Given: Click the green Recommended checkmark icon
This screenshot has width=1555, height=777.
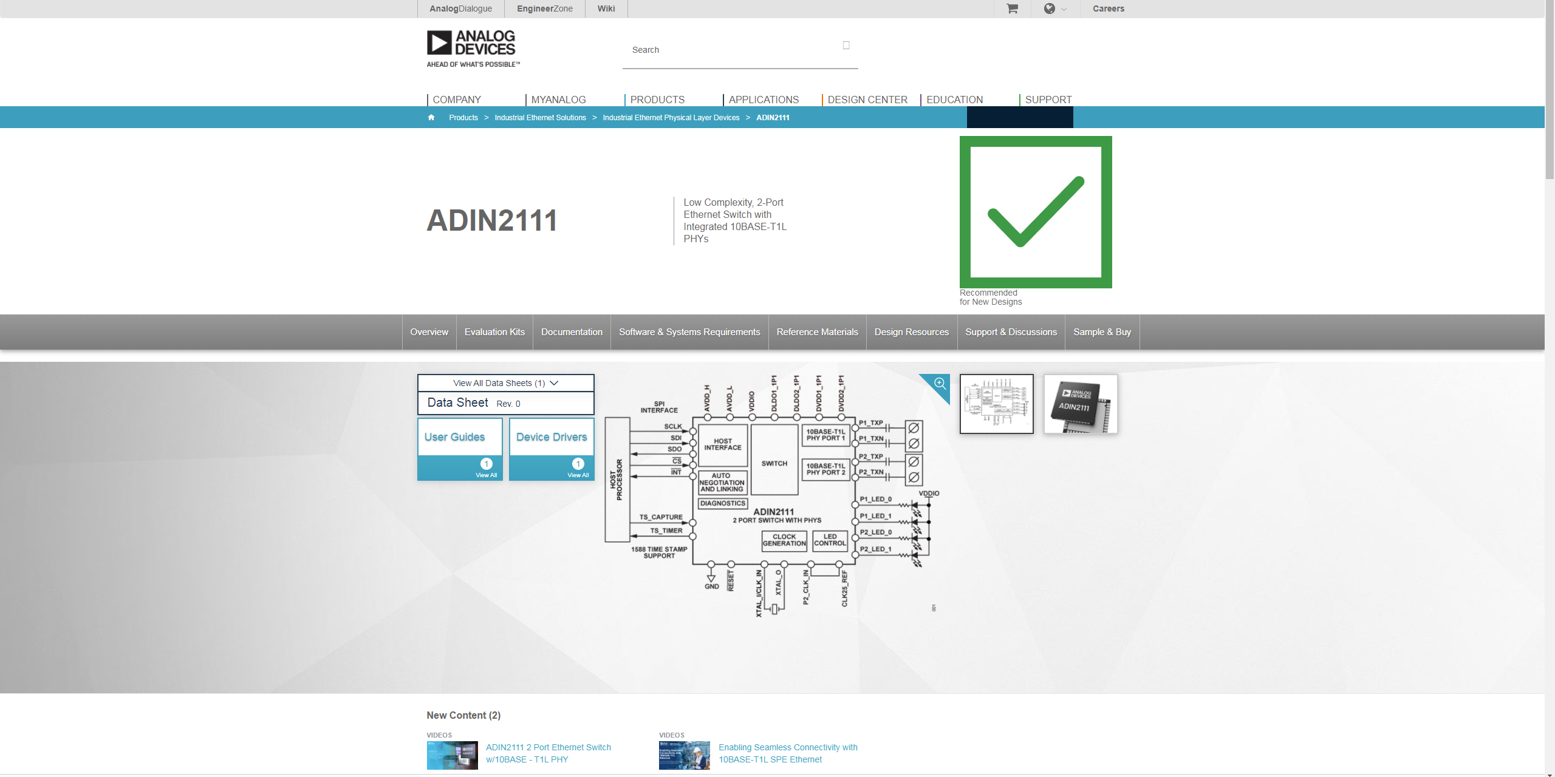Looking at the screenshot, I should 1036,212.
